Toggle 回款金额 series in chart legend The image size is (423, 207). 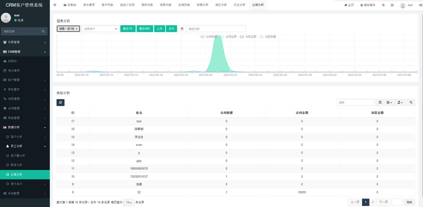[x=248, y=37]
